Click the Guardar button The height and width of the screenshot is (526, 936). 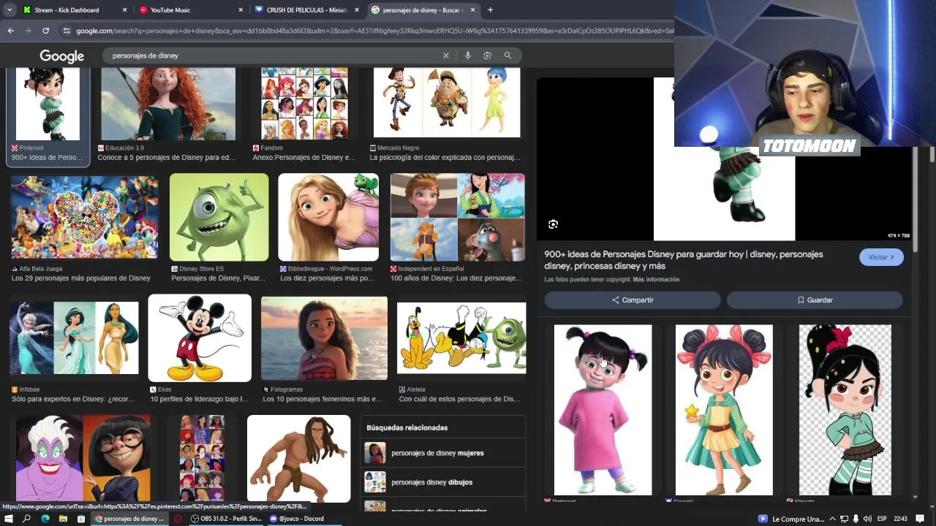pyautogui.click(x=815, y=300)
